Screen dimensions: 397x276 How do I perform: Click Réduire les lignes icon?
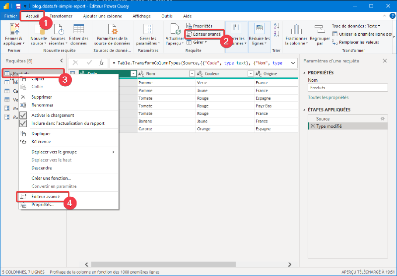pyautogui.click(x=259, y=29)
